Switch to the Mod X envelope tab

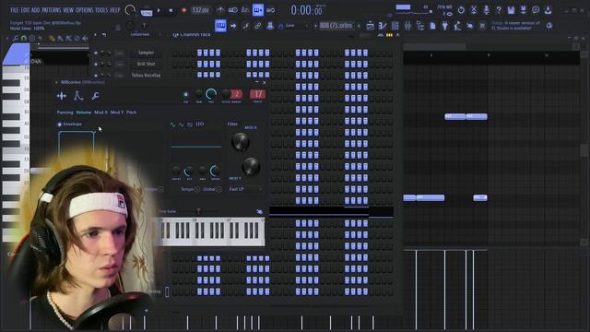pos(100,113)
